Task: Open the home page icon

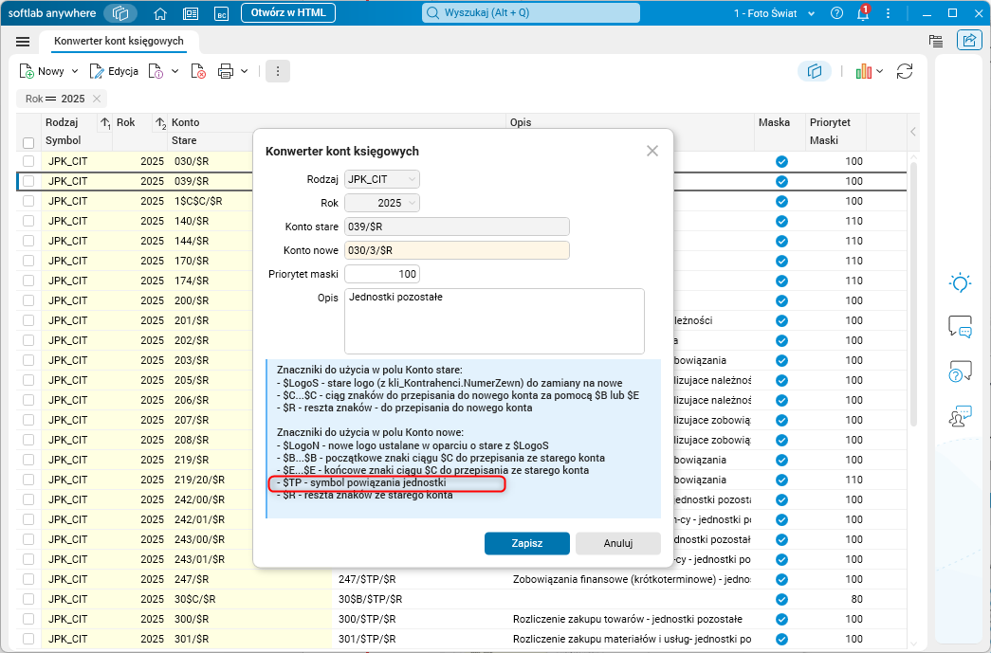Action: [160, 13]
